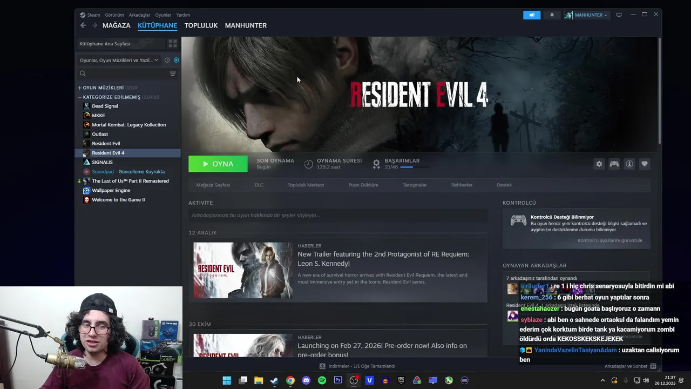
Task: Select The Last of Us Part II Remastered
Action: 130,181
